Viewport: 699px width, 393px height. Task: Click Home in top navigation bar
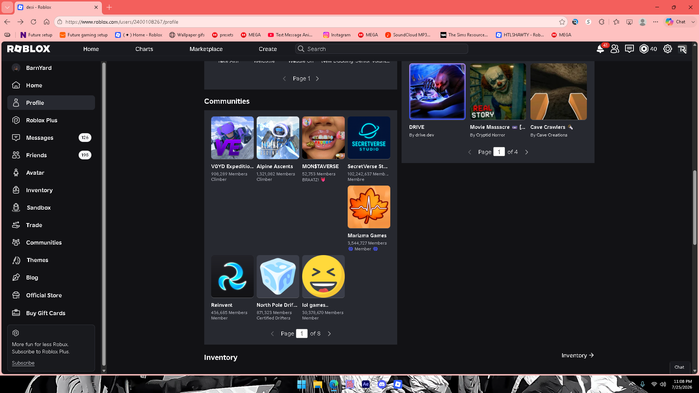[91, 49]
